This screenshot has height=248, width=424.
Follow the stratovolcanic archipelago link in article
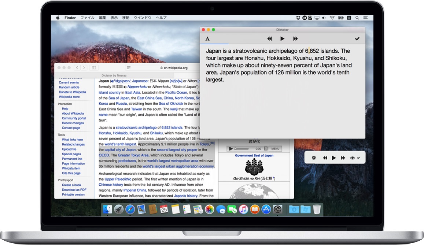tap(136, 127)
